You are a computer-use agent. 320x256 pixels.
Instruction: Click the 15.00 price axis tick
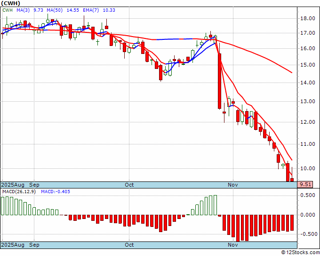pos(309,65)
